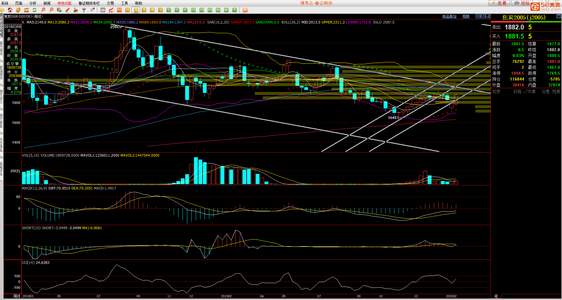Image resolution: width=562 pixels, height=300 pixels.
Task: Select the red pencil drawing tool
Action: pyautogui.click(x=68, y=10)
